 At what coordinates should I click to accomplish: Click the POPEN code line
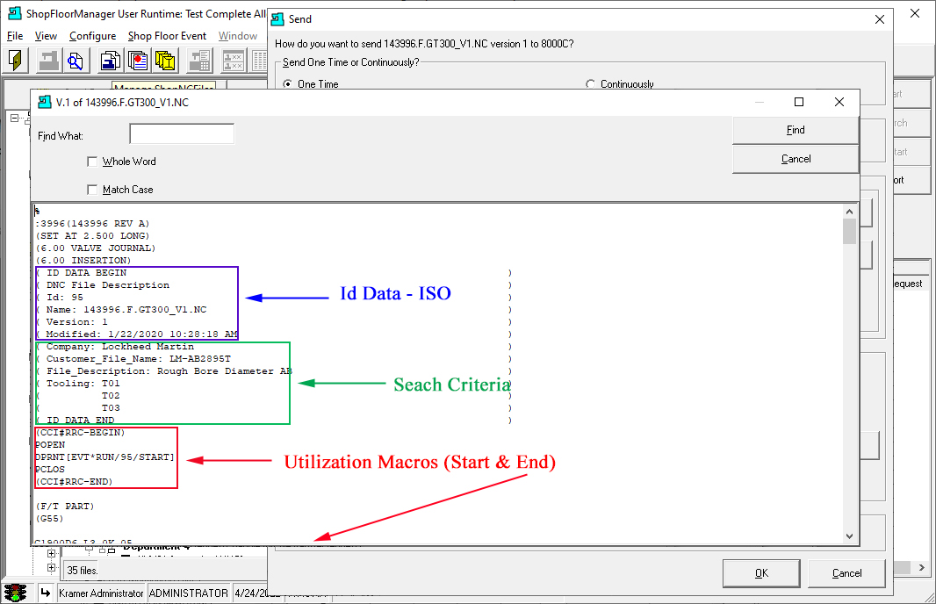(50, 444)
